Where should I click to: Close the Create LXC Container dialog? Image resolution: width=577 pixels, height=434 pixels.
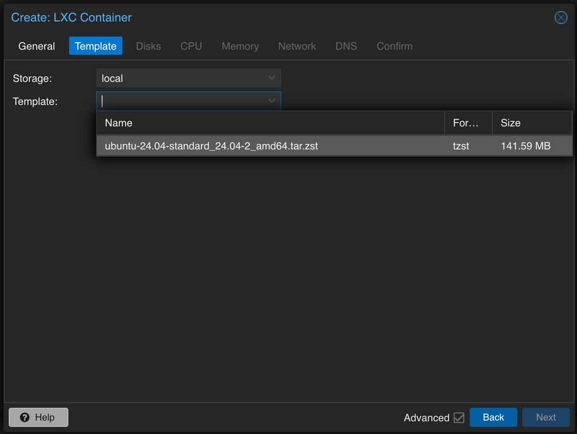(x=561, y=17)
